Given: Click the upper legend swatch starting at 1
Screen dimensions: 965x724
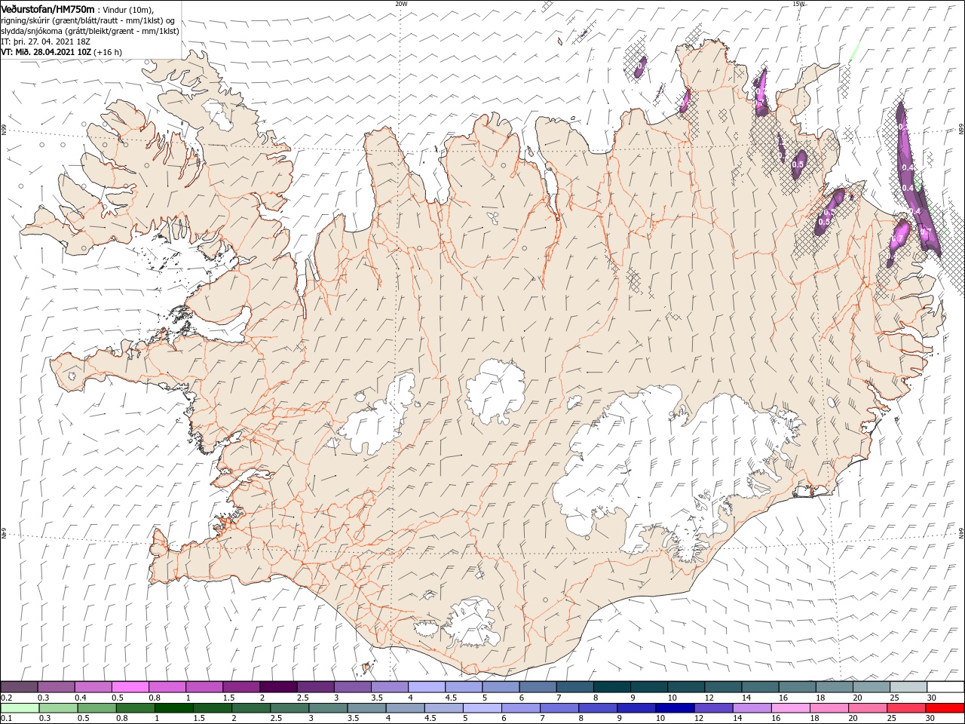Looking at the screenshot, I should (x=204, y=687).
